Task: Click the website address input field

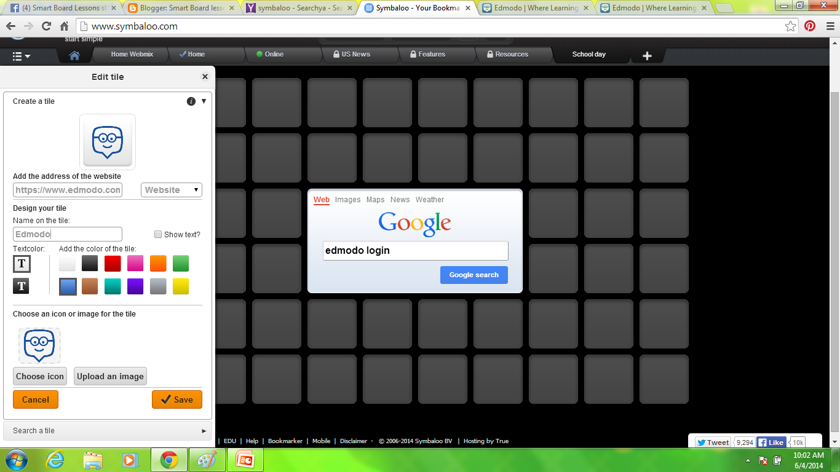Action: click(x=68, y=190)
